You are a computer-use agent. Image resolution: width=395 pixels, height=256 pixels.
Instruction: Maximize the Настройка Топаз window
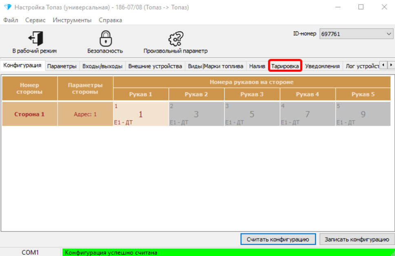(x=361, y=7)
